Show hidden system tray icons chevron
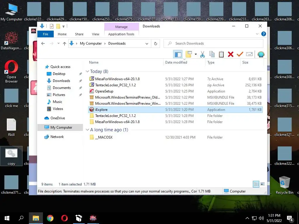The width and height of the screenshot is (299, 224). click(x=247, y=218)
